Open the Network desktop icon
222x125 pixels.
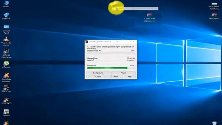[x=6, y=16]
